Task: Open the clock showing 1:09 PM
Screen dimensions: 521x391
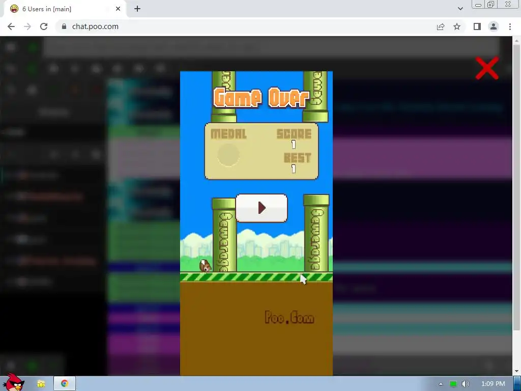Action: [x=493, y=384]
